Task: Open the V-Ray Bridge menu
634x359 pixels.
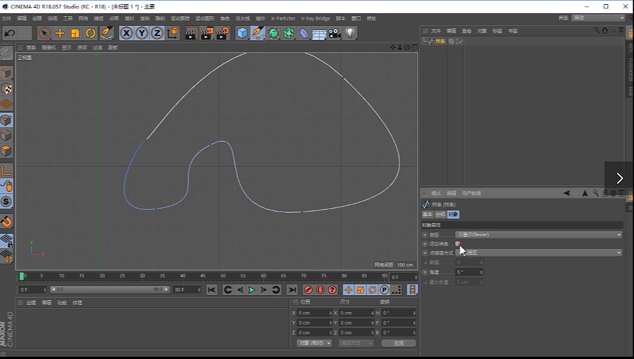Action: coord(315,18)
